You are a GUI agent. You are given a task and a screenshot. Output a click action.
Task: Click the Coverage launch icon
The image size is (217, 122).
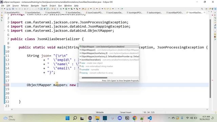tap(72, 9)
